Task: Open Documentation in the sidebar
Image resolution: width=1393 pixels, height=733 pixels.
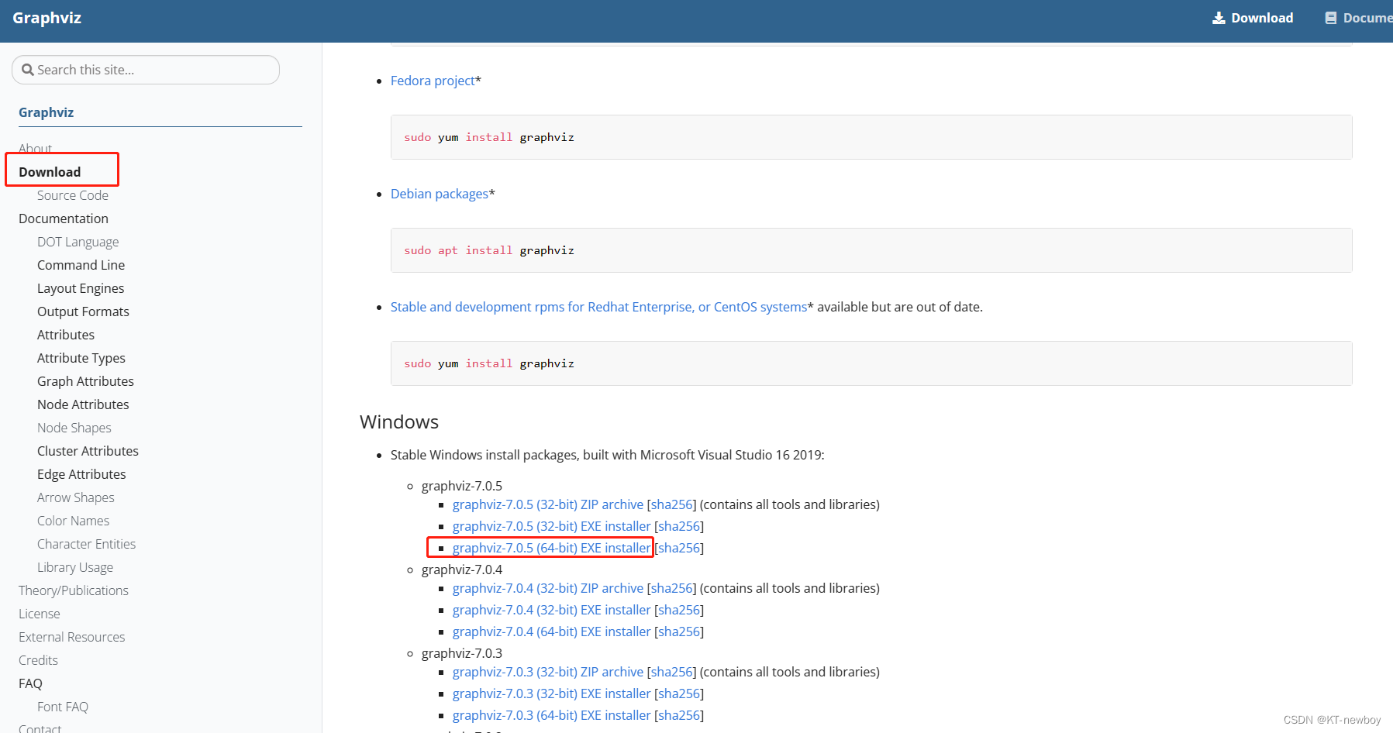Action: (64, 219)
